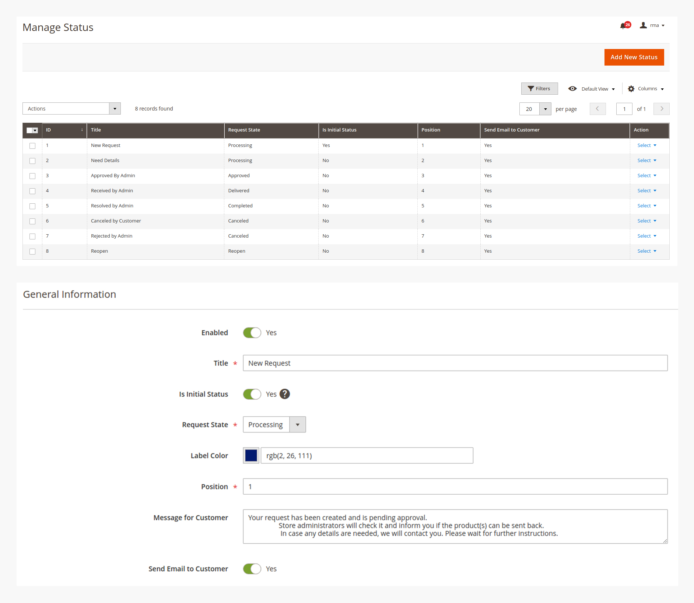Image resolution: width=694 pixels, height=603 pixels.
Task: Toggle the Enabled switch
Action: pyautogui.click(x=252, y=333)
